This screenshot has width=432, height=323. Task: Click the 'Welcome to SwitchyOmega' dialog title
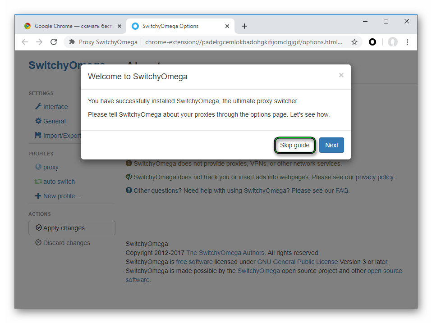point(138,77)
